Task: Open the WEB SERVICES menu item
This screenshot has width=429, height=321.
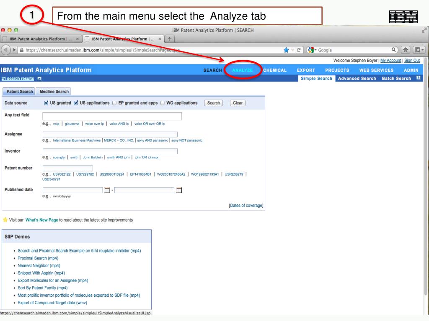Action: [376, 70]
